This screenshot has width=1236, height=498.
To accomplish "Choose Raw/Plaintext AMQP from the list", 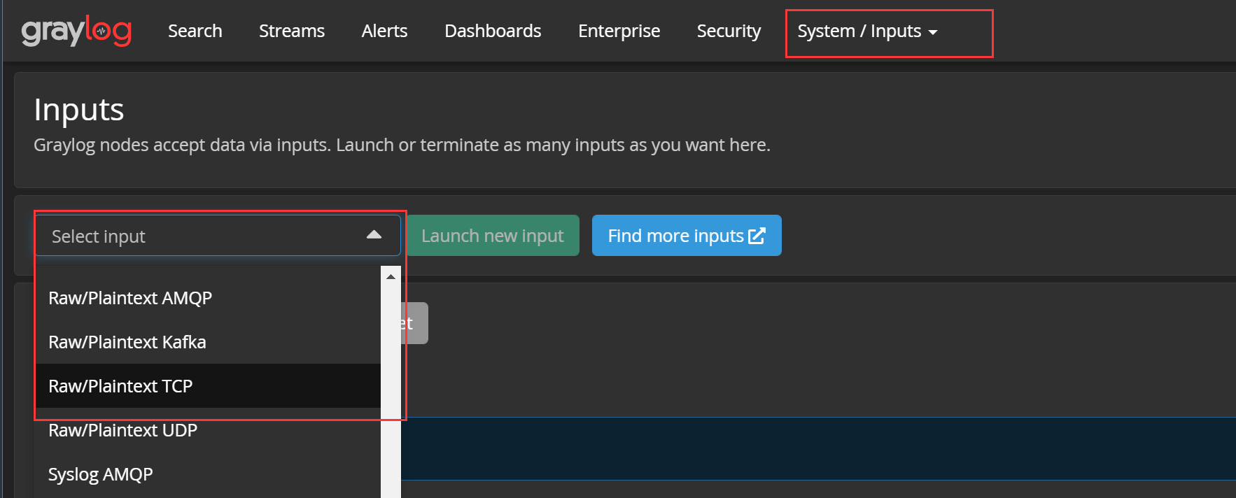I will tap(207, 298).
